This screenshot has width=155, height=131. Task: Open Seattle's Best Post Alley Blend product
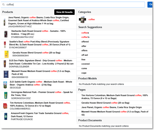coord(40,43)
